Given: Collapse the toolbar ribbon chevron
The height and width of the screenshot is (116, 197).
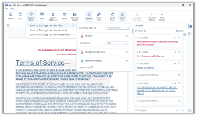Looking at the screenshot, I should [191, 21].
